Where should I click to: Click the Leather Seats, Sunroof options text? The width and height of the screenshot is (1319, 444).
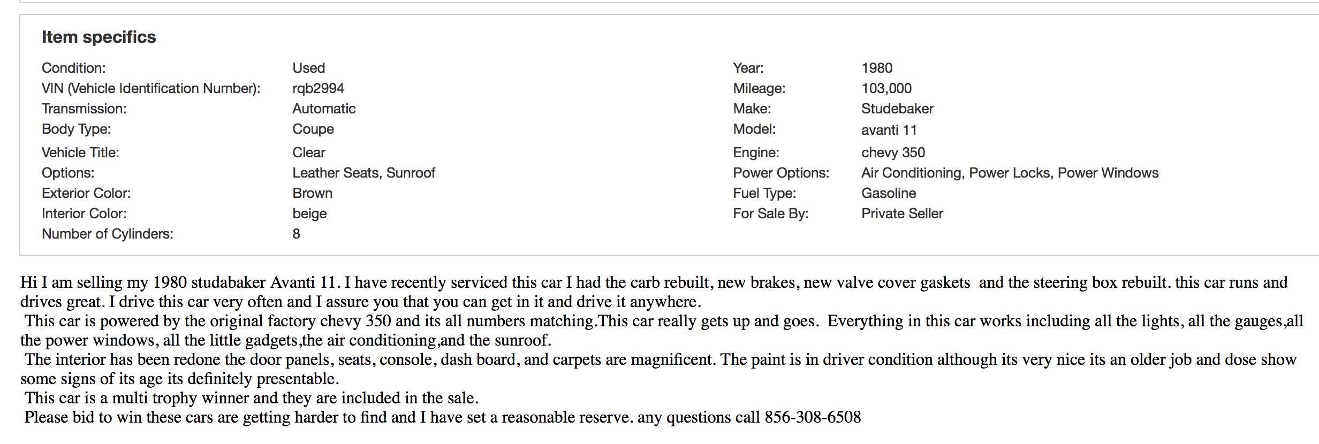tap(363, 173)
